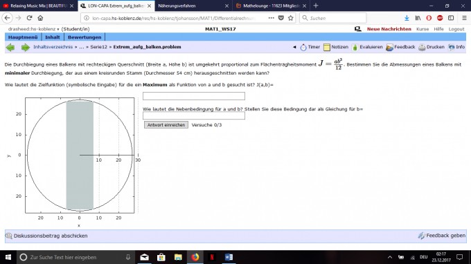Open Netflix from the taskbar
Image resolution: width=471 pixels, height=264 pixels.
(x=212, y=257)
